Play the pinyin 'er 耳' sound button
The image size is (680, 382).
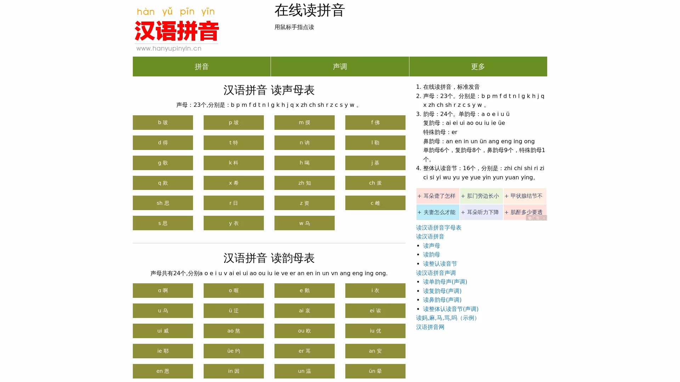tap(304, 351)
